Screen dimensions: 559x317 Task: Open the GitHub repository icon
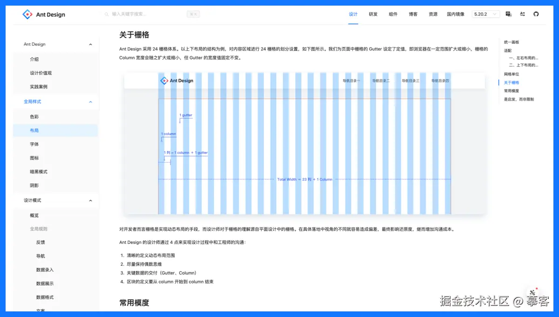[x=536, y=14]
